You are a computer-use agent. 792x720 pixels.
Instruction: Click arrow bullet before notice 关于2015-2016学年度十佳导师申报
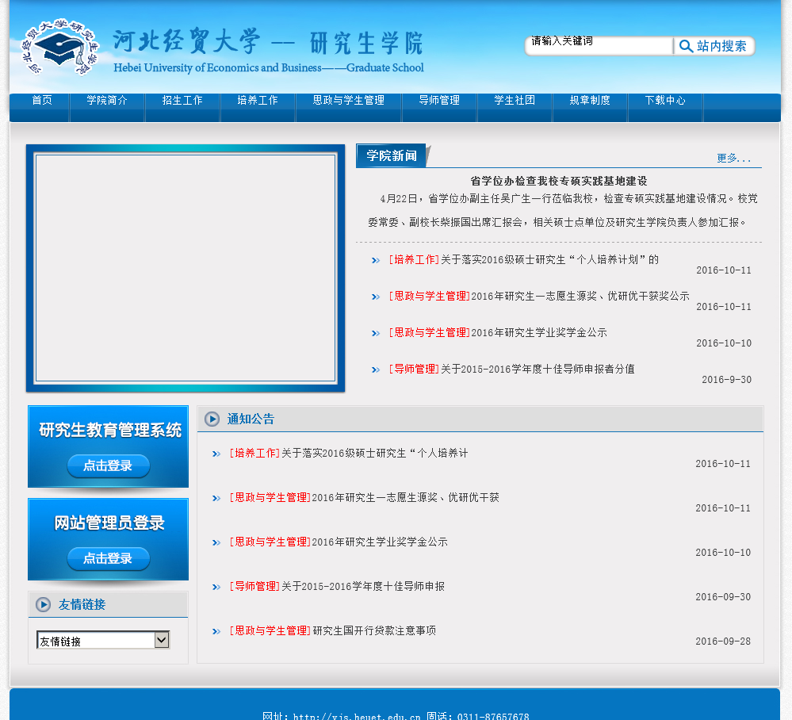tap(216, 587)
